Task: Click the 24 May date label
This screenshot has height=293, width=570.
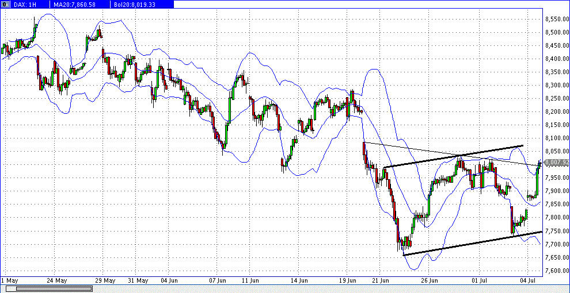Action: click(57, 280)
